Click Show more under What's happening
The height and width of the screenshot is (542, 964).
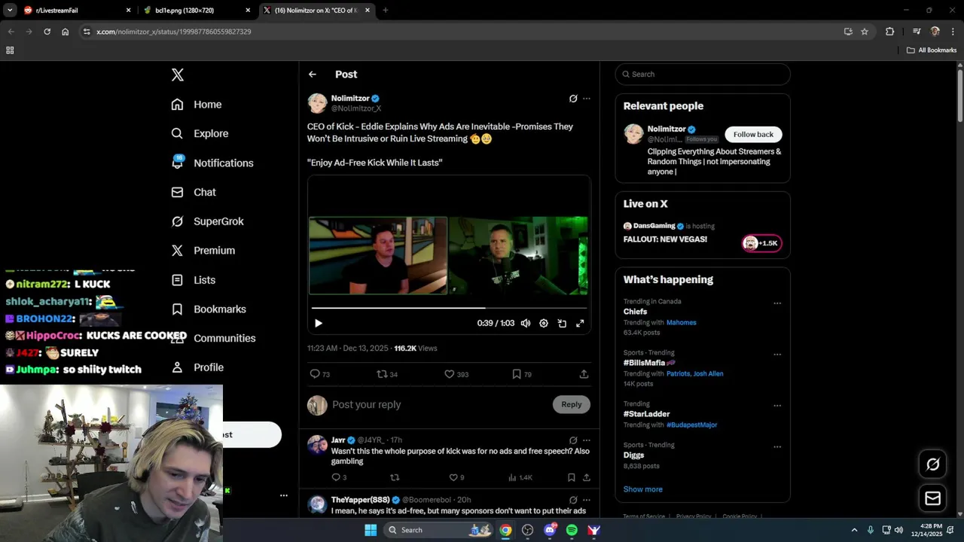point(642,489)
